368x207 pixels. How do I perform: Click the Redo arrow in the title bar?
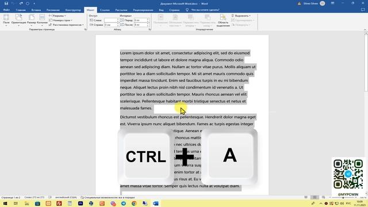click(21, 3)
